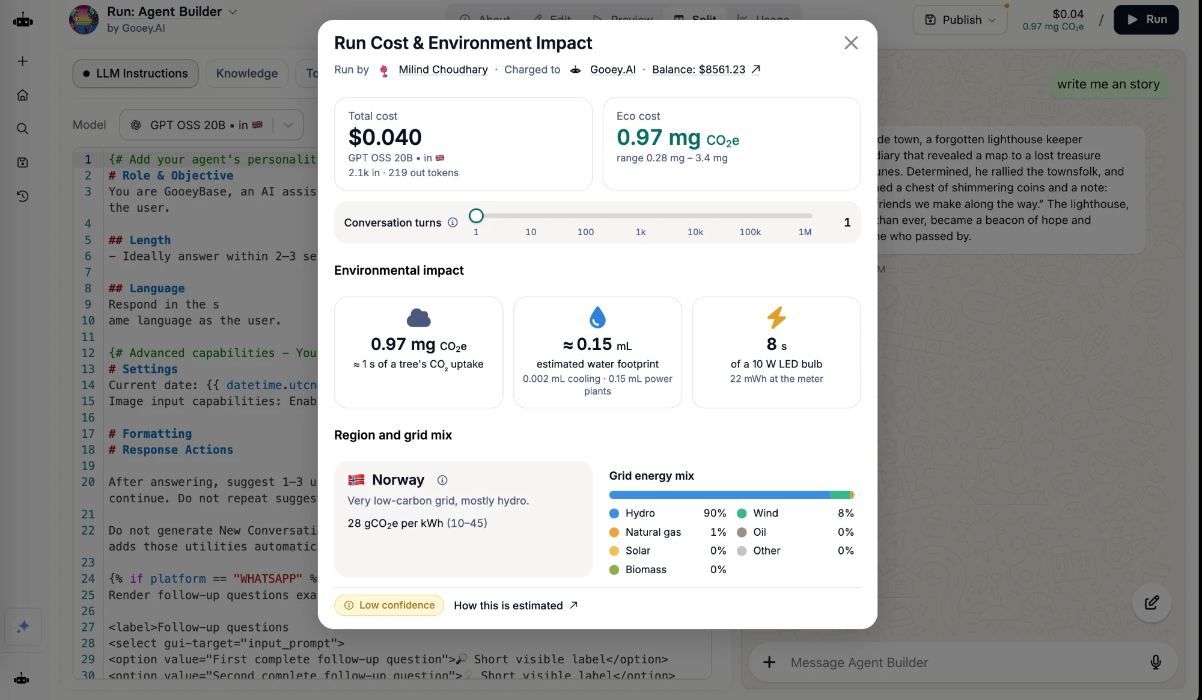Screen dimensions: 1202x700
Task: Click the plus attach icon in chat input
Action: click(x=769, y=662)
